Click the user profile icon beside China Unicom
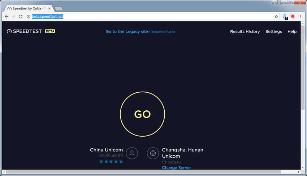 132,153
